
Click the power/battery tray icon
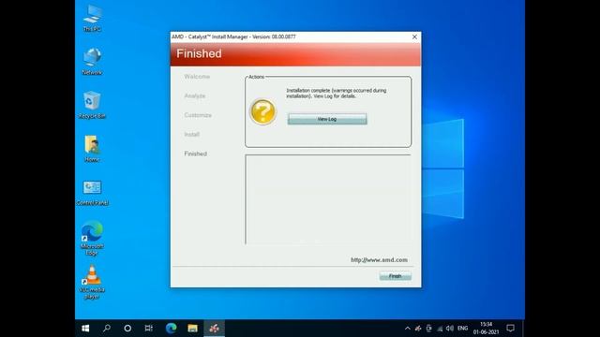point(429,329)
